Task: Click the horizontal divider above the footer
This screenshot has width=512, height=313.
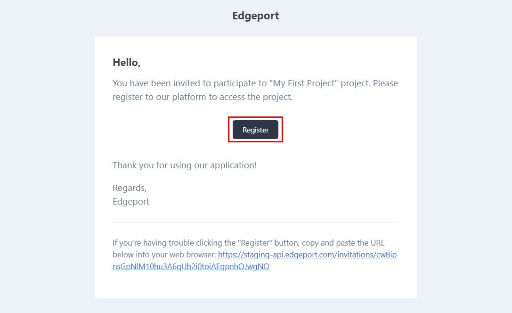Action: point(255,222)
